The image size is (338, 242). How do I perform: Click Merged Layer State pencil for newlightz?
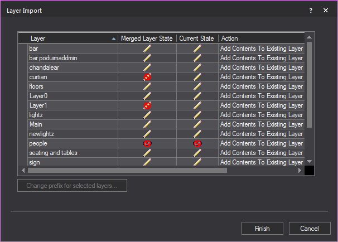(x=147, y=134)
